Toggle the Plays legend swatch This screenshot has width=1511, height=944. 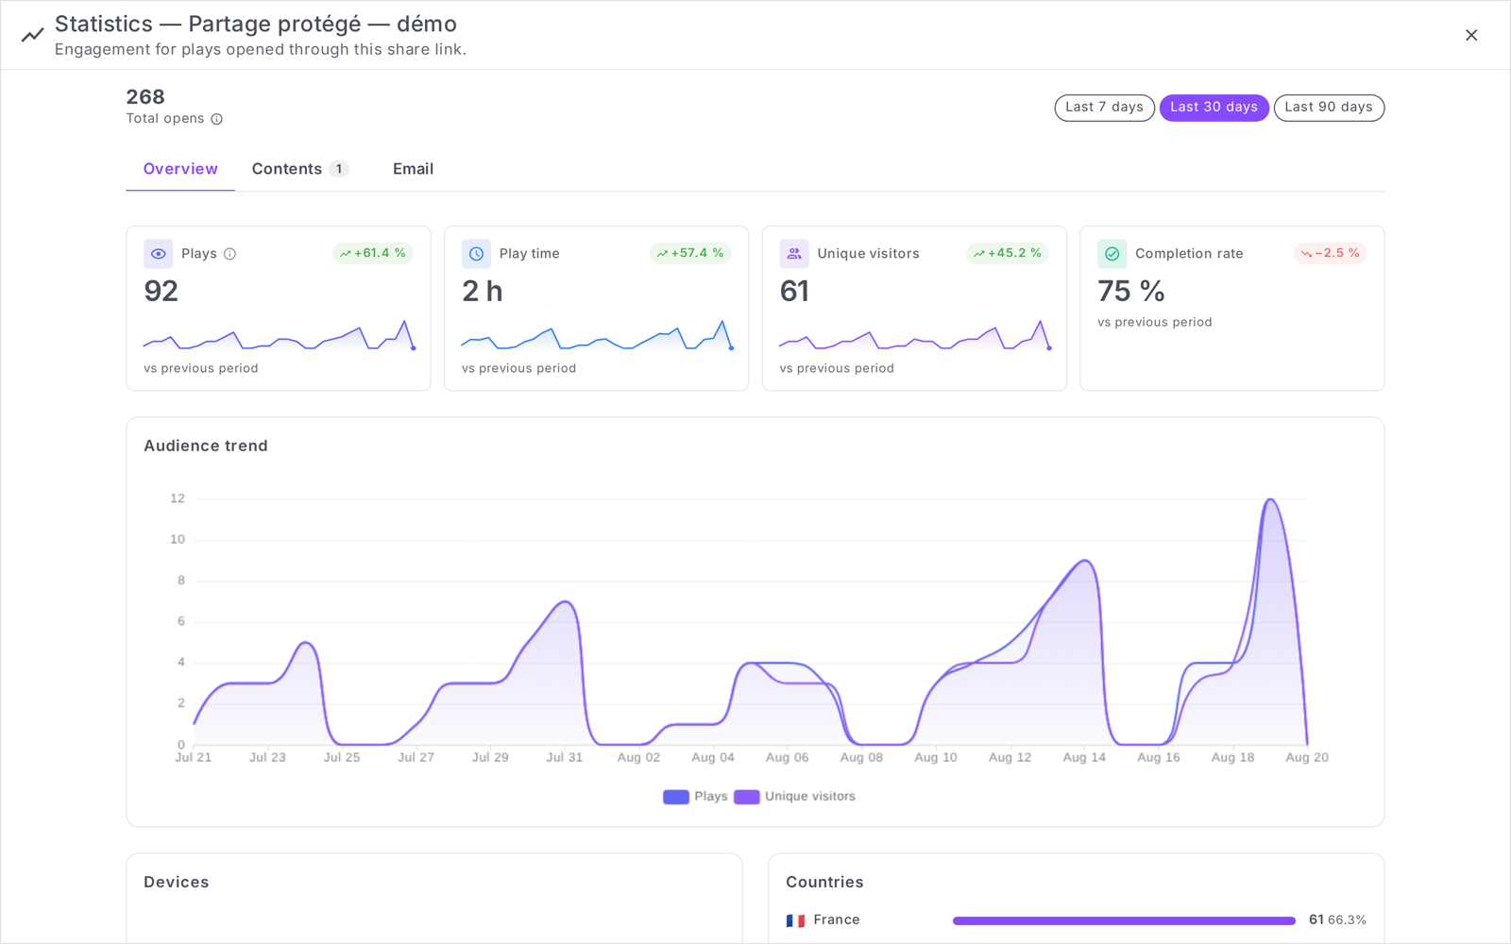click(676, 797)
